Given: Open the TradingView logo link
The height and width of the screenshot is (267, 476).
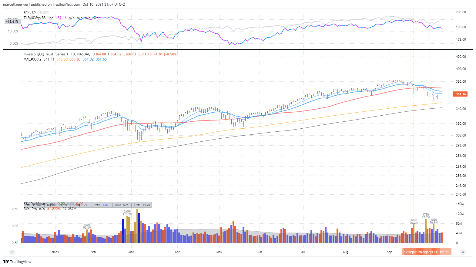Looking at the screenshot, I should pos(17,262).
